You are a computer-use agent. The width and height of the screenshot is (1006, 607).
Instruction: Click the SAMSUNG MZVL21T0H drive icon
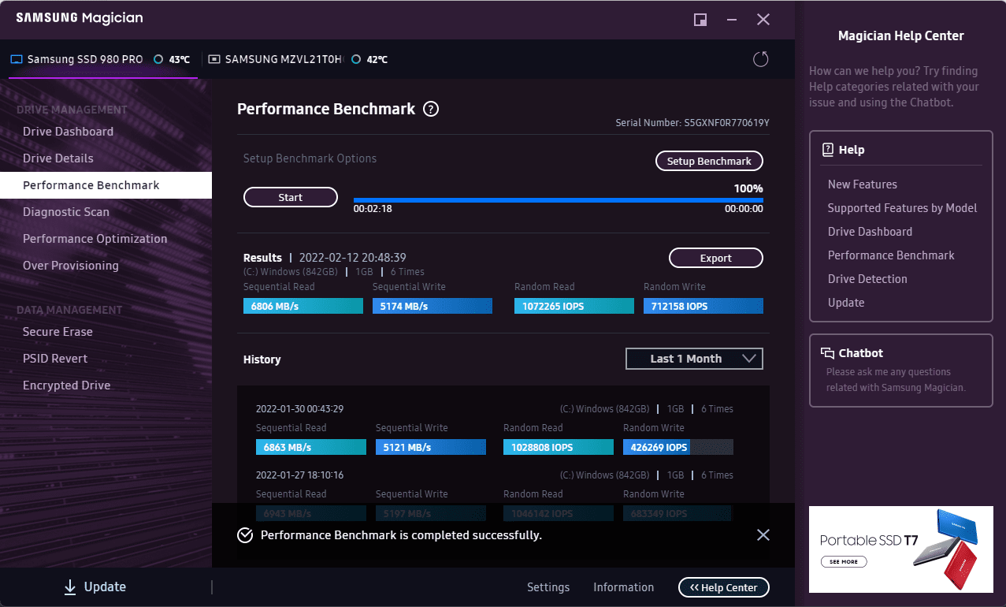coord(214,59)
